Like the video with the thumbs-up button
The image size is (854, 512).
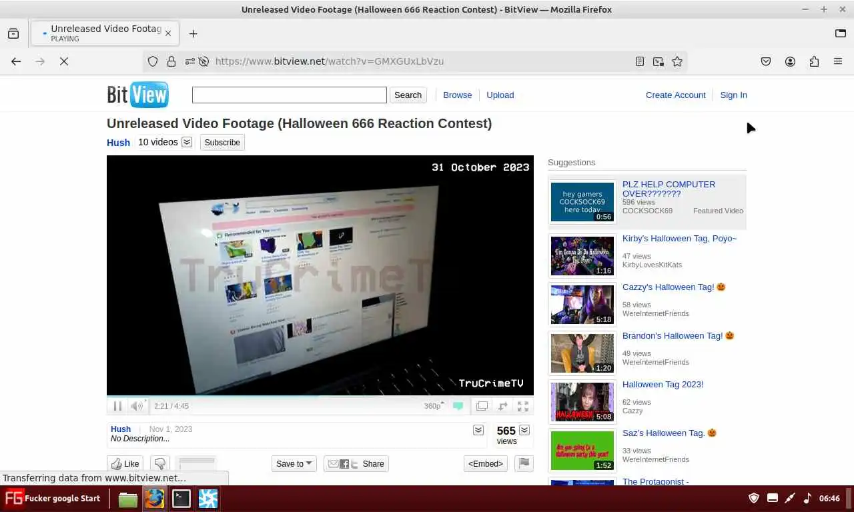[125, 463]
